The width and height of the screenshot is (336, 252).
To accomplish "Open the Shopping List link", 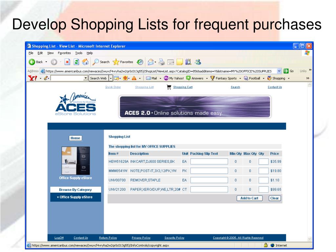I will click(x=144, y=87).
